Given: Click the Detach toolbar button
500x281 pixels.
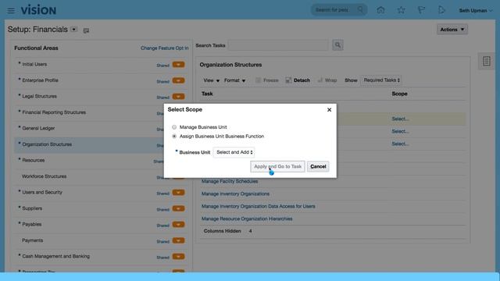Looking at the screenshot, I should point(298,80).
